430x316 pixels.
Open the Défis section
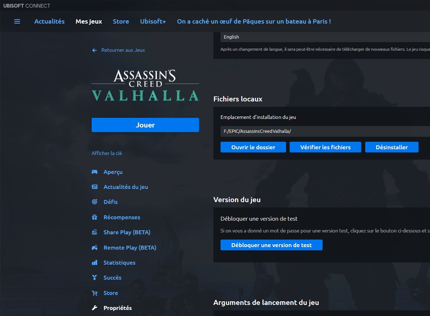(111, 202)
